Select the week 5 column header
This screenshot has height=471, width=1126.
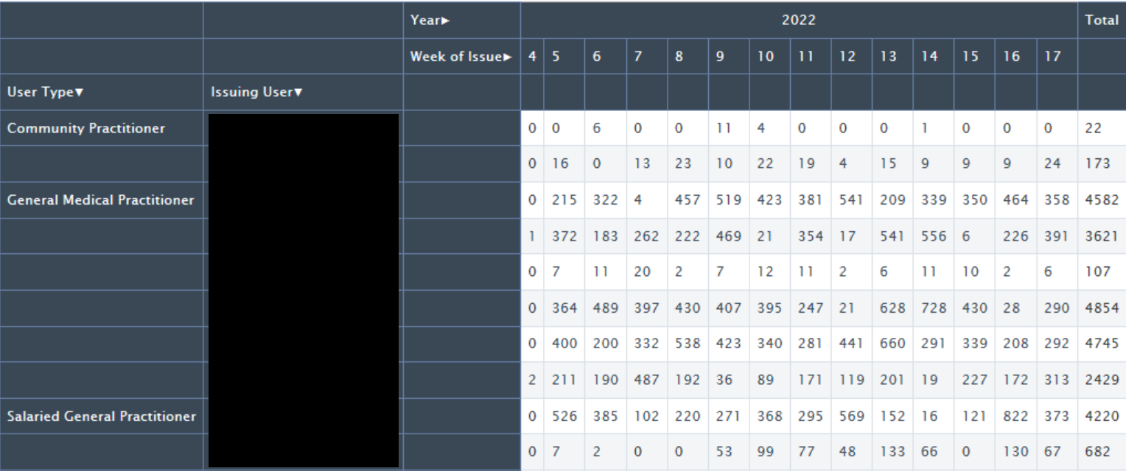(564, 57)
